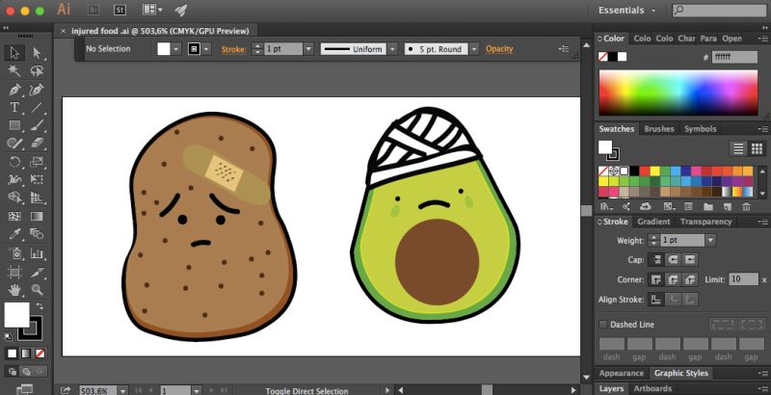The height and width of the screenshot is (395, 771).
Task: Close the injured food .ai document tab
Action: click(x=64, y=31)
